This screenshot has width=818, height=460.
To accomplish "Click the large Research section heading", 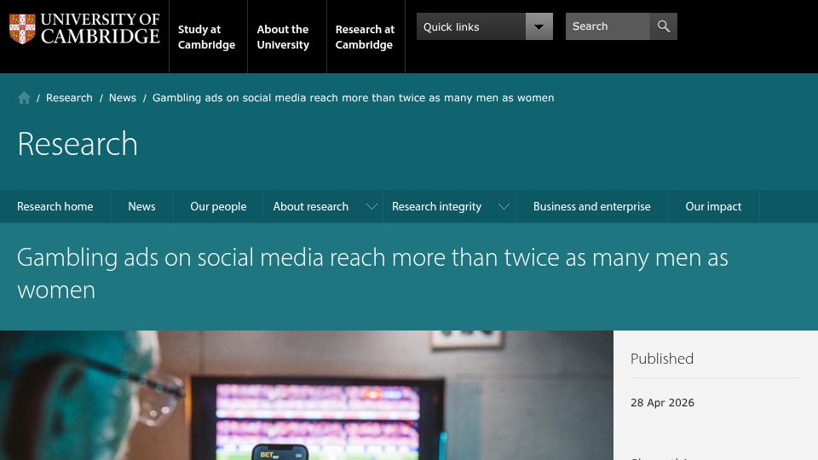I will coord(78,143).
